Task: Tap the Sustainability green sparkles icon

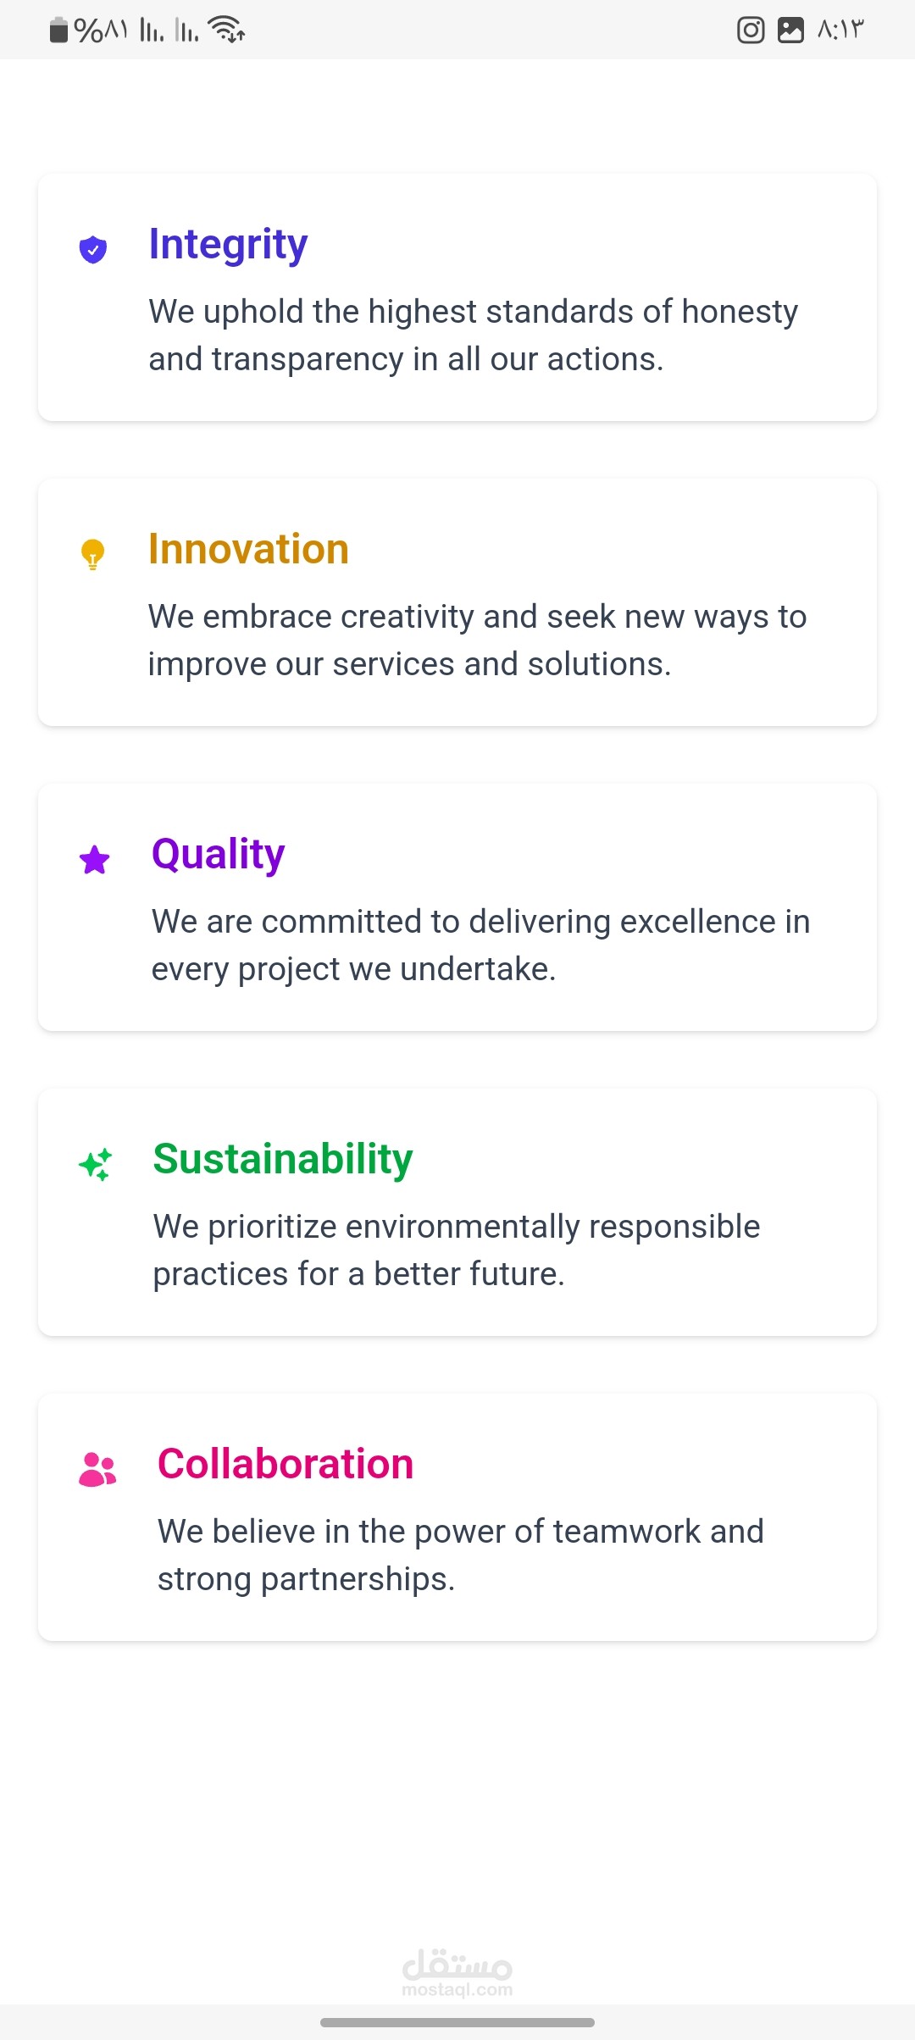Action: [96, 1165]
